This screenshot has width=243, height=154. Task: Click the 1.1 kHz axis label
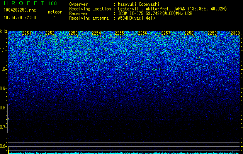(x=3, y=50)
